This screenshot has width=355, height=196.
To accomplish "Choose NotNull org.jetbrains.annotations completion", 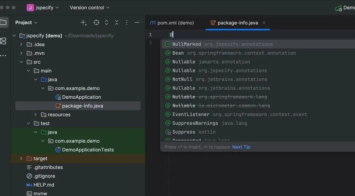I will click(x=258, y=80).
